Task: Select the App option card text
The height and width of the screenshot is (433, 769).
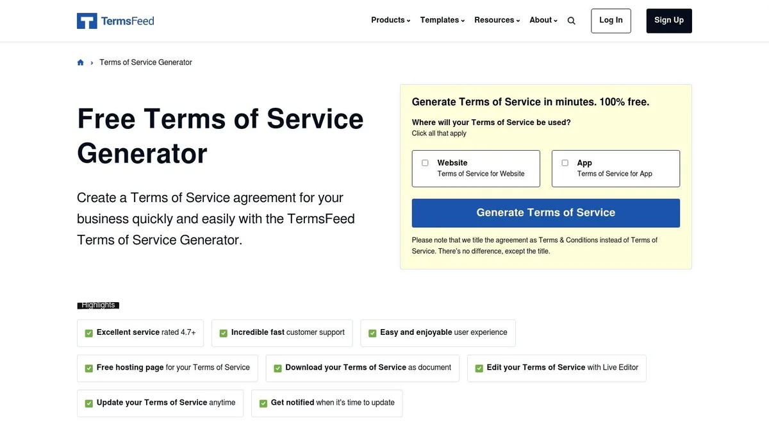Action: click(615, 168)
